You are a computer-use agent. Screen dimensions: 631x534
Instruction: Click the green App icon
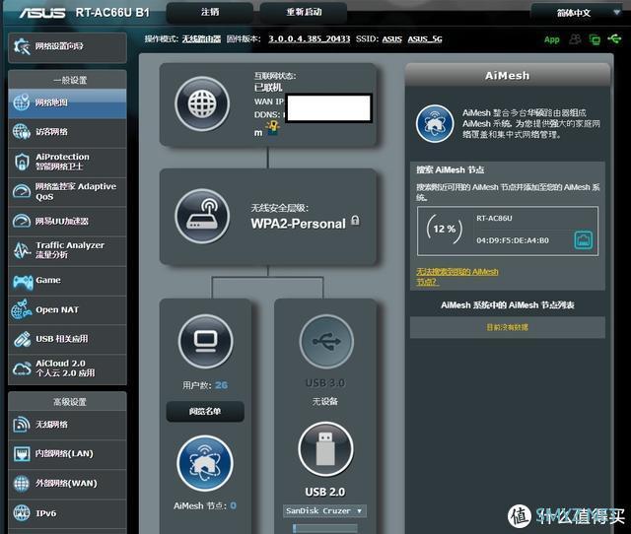pyautogui.click(x=552, y=39)
